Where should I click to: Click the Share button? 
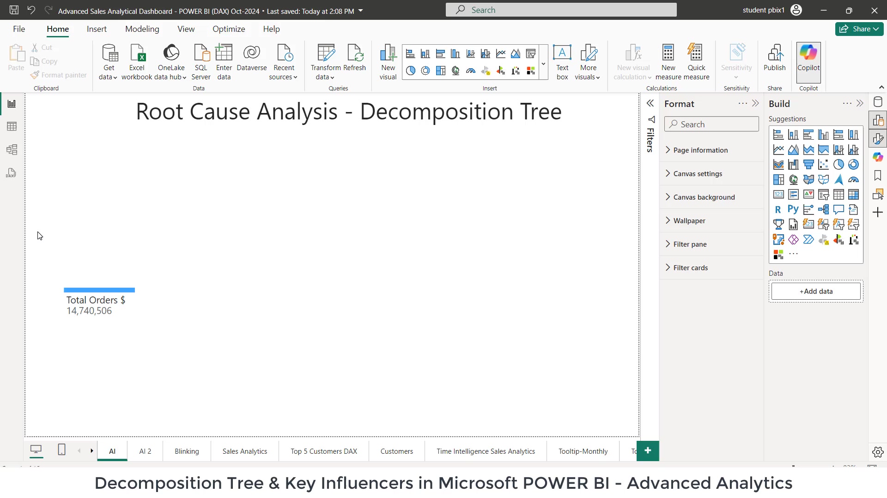[x=859, y=29]
